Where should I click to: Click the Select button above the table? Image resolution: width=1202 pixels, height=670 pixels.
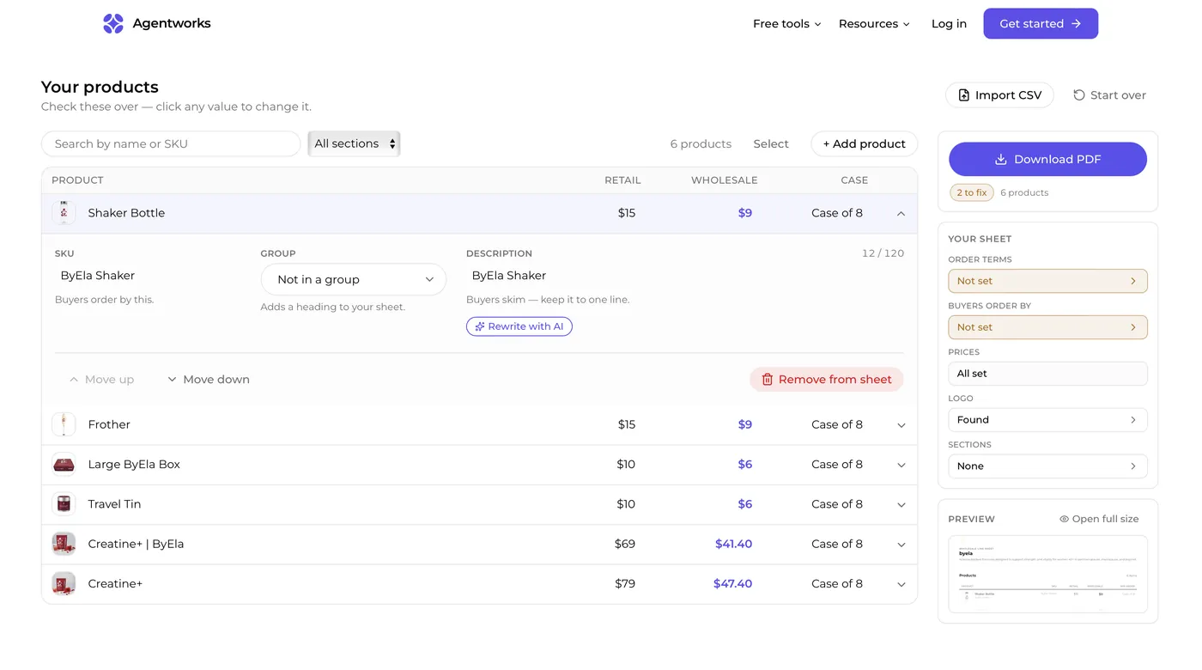click(x=771, y=143)
